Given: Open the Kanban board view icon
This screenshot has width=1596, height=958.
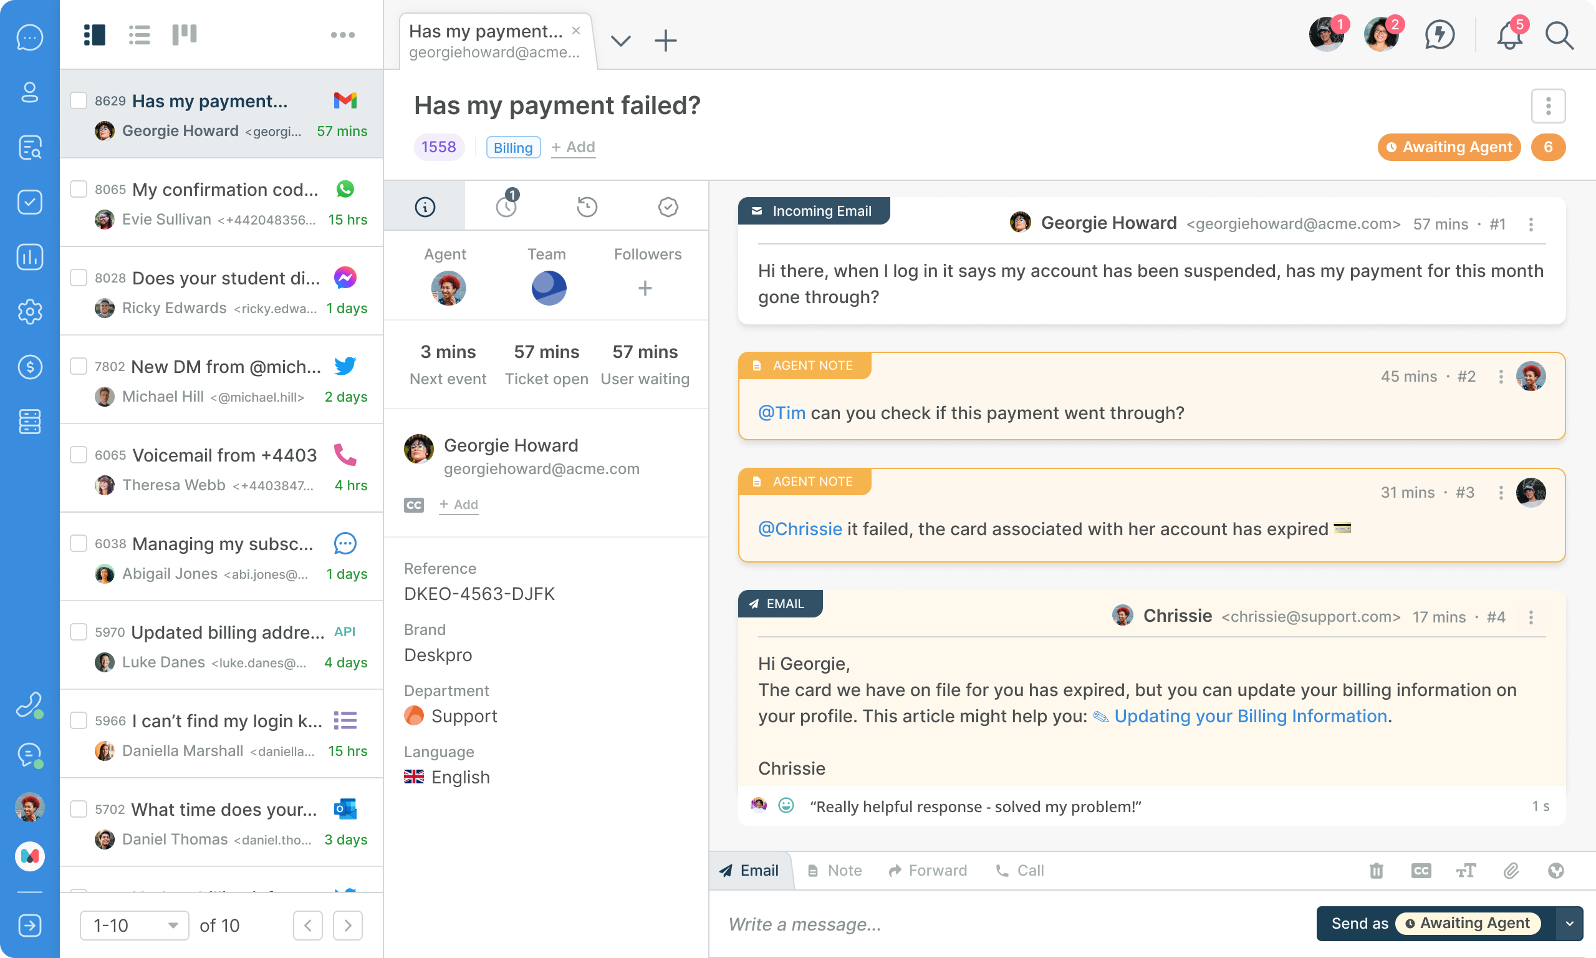Looking at the screenshot, I should [185, 34].
